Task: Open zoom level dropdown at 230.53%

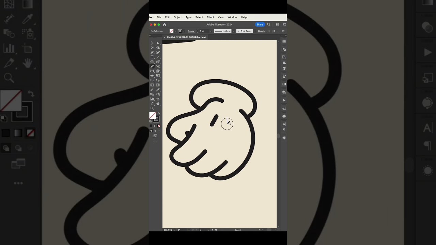Action: click(x=174, y=230)
